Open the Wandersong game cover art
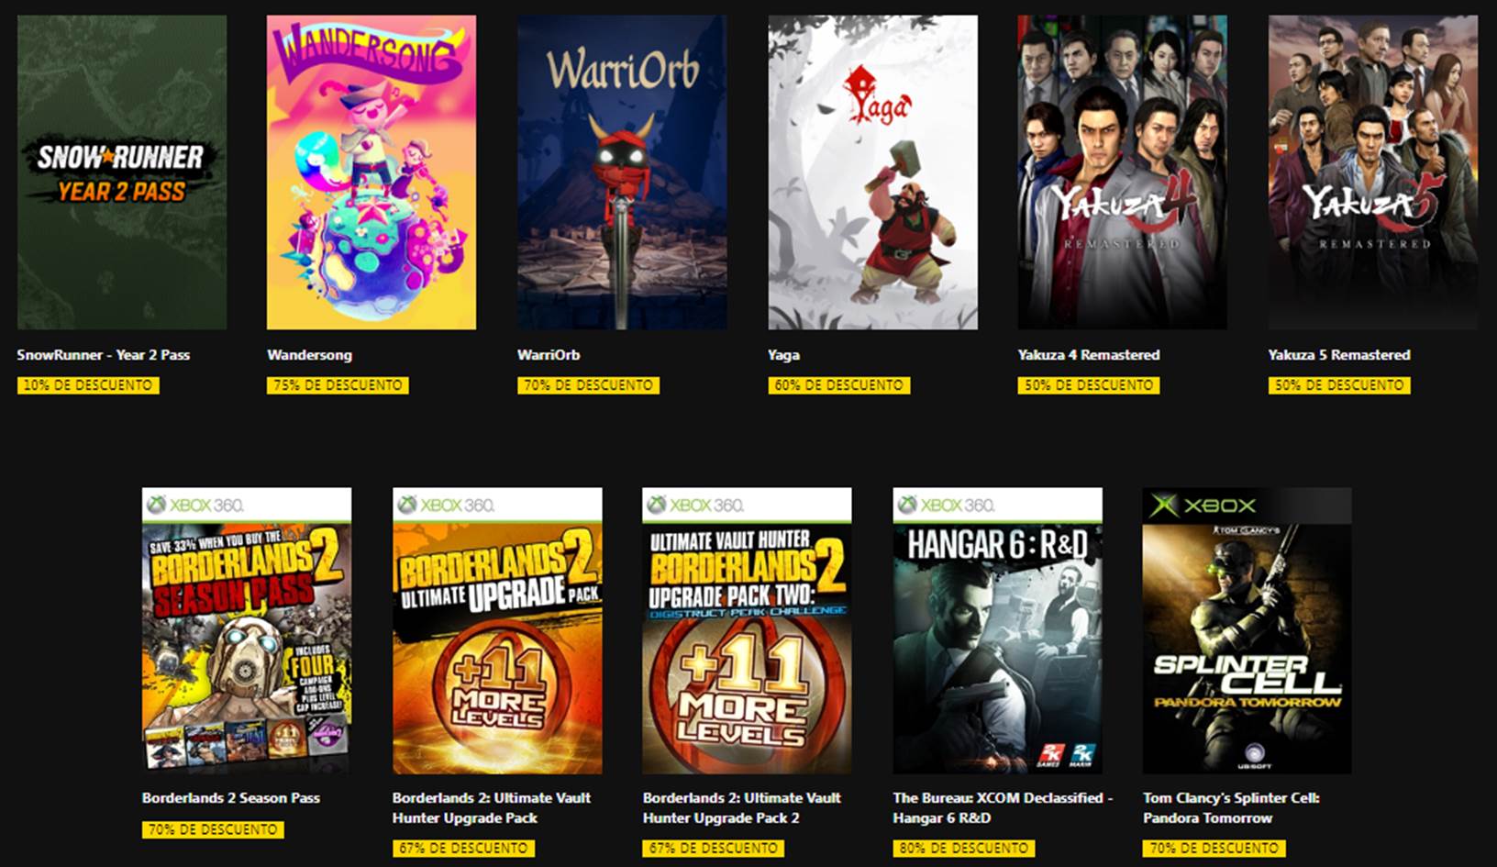The height and width of the screenshot is (867, 1497). (x=371, y=172)
